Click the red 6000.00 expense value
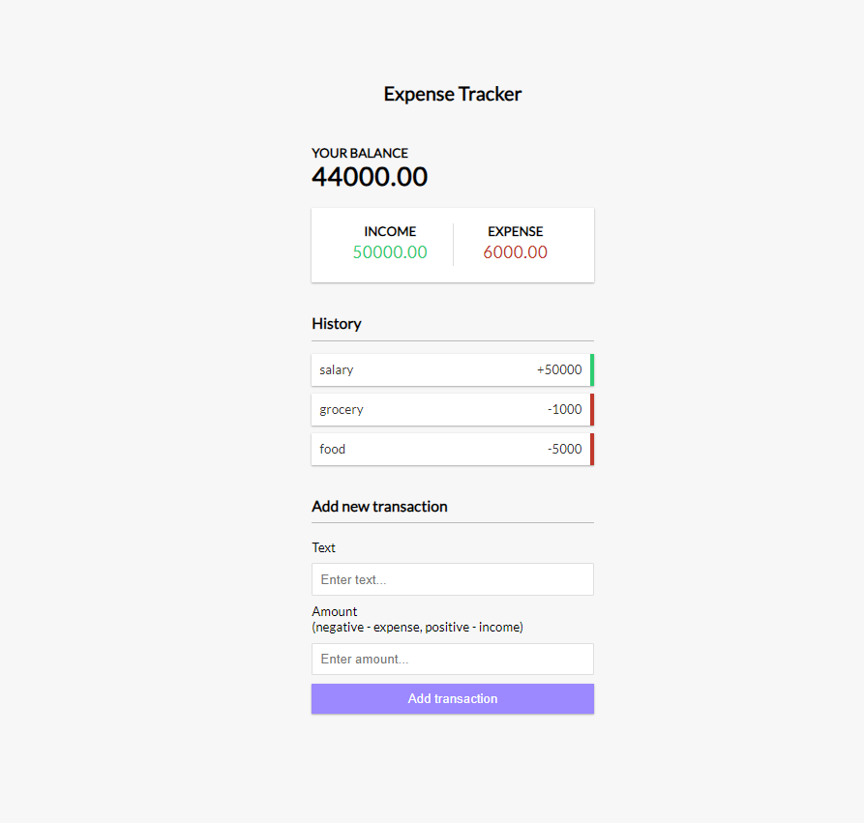This screenshot has height=823, width=864. click(516, 252)
